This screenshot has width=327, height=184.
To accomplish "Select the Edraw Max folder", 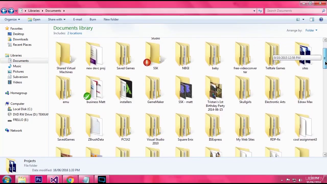I will 305,90.
